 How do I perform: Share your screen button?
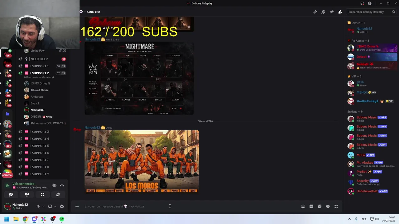tap(27, 194)
